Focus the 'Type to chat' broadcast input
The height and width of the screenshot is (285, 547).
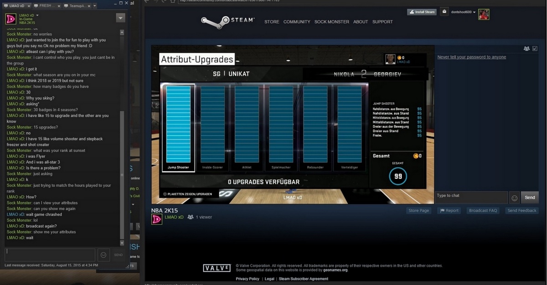[x=471, y=197]
